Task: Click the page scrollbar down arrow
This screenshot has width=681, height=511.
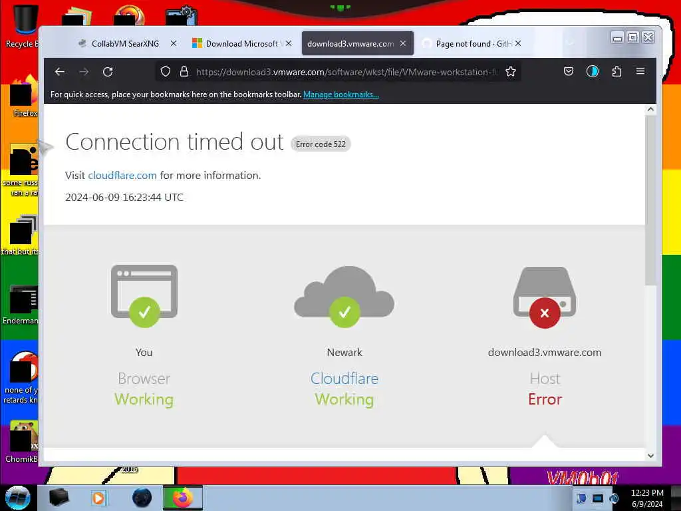Action: click(650, 456)
